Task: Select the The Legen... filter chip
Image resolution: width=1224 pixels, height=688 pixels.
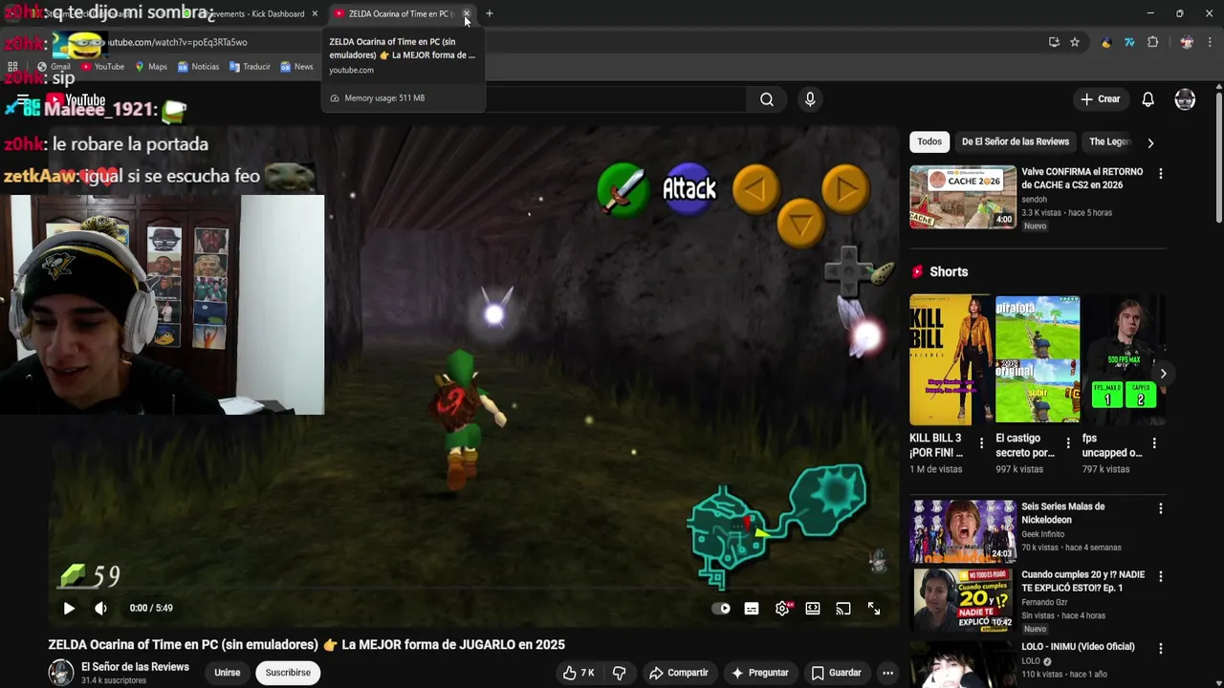Action: point(1109,141)
